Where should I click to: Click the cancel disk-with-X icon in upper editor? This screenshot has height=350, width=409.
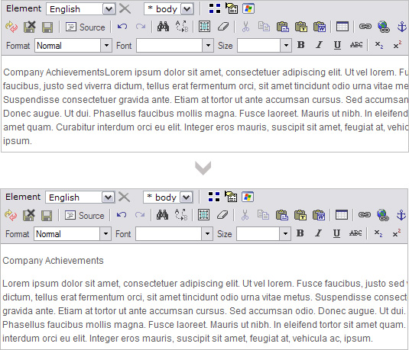[30, 27]
